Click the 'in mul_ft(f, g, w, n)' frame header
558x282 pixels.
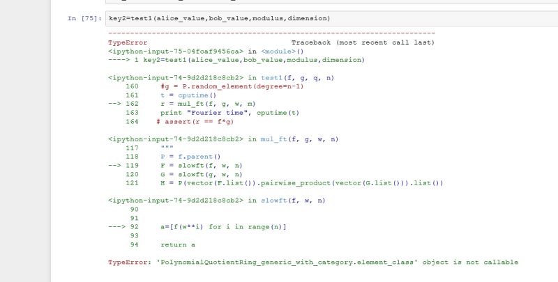223,139
